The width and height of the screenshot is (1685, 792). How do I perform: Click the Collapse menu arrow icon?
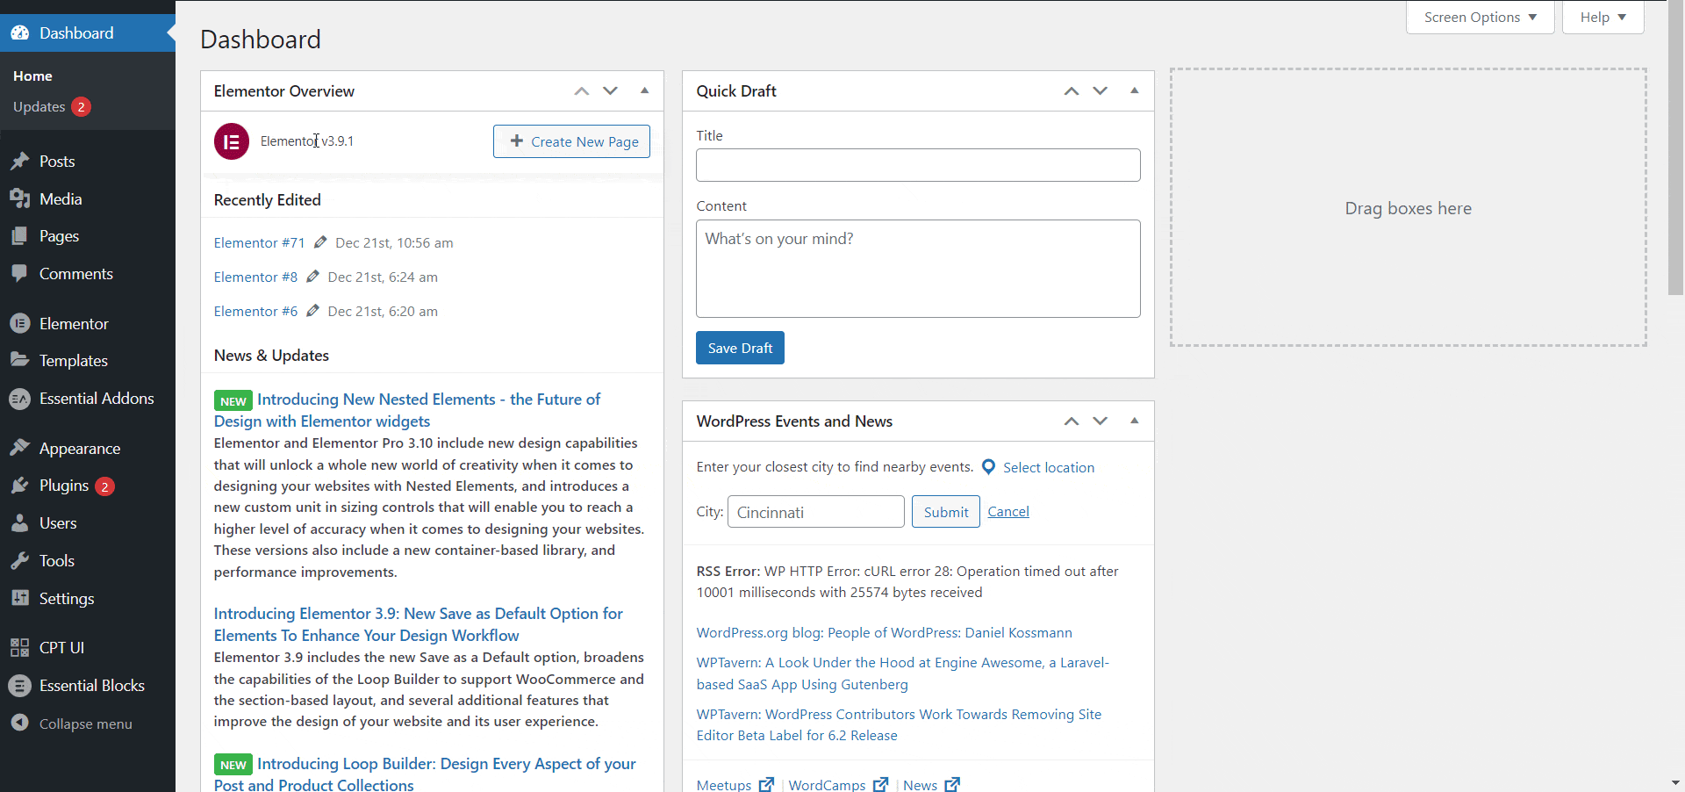click(20, 723)
